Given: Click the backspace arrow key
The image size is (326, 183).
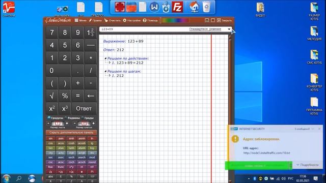Looking at the screenshot, I should pos(91,96).
